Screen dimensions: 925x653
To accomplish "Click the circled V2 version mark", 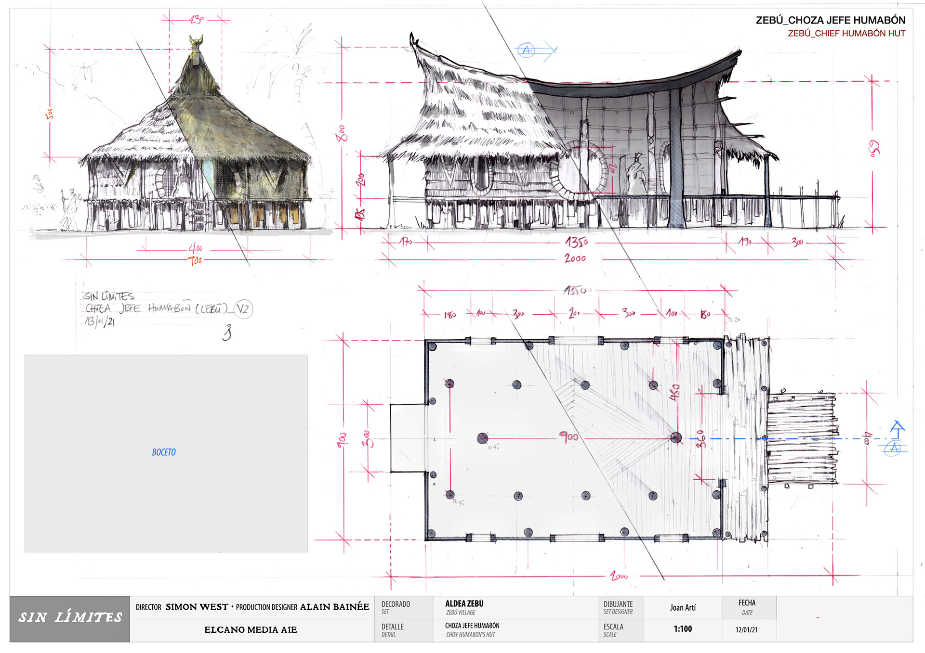I will pos(243,309).
